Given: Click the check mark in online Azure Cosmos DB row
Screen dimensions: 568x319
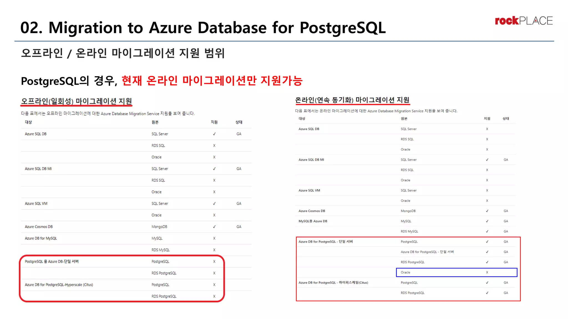Looking at the screenshot, I should pyautogui.click(x=487, y=211).
